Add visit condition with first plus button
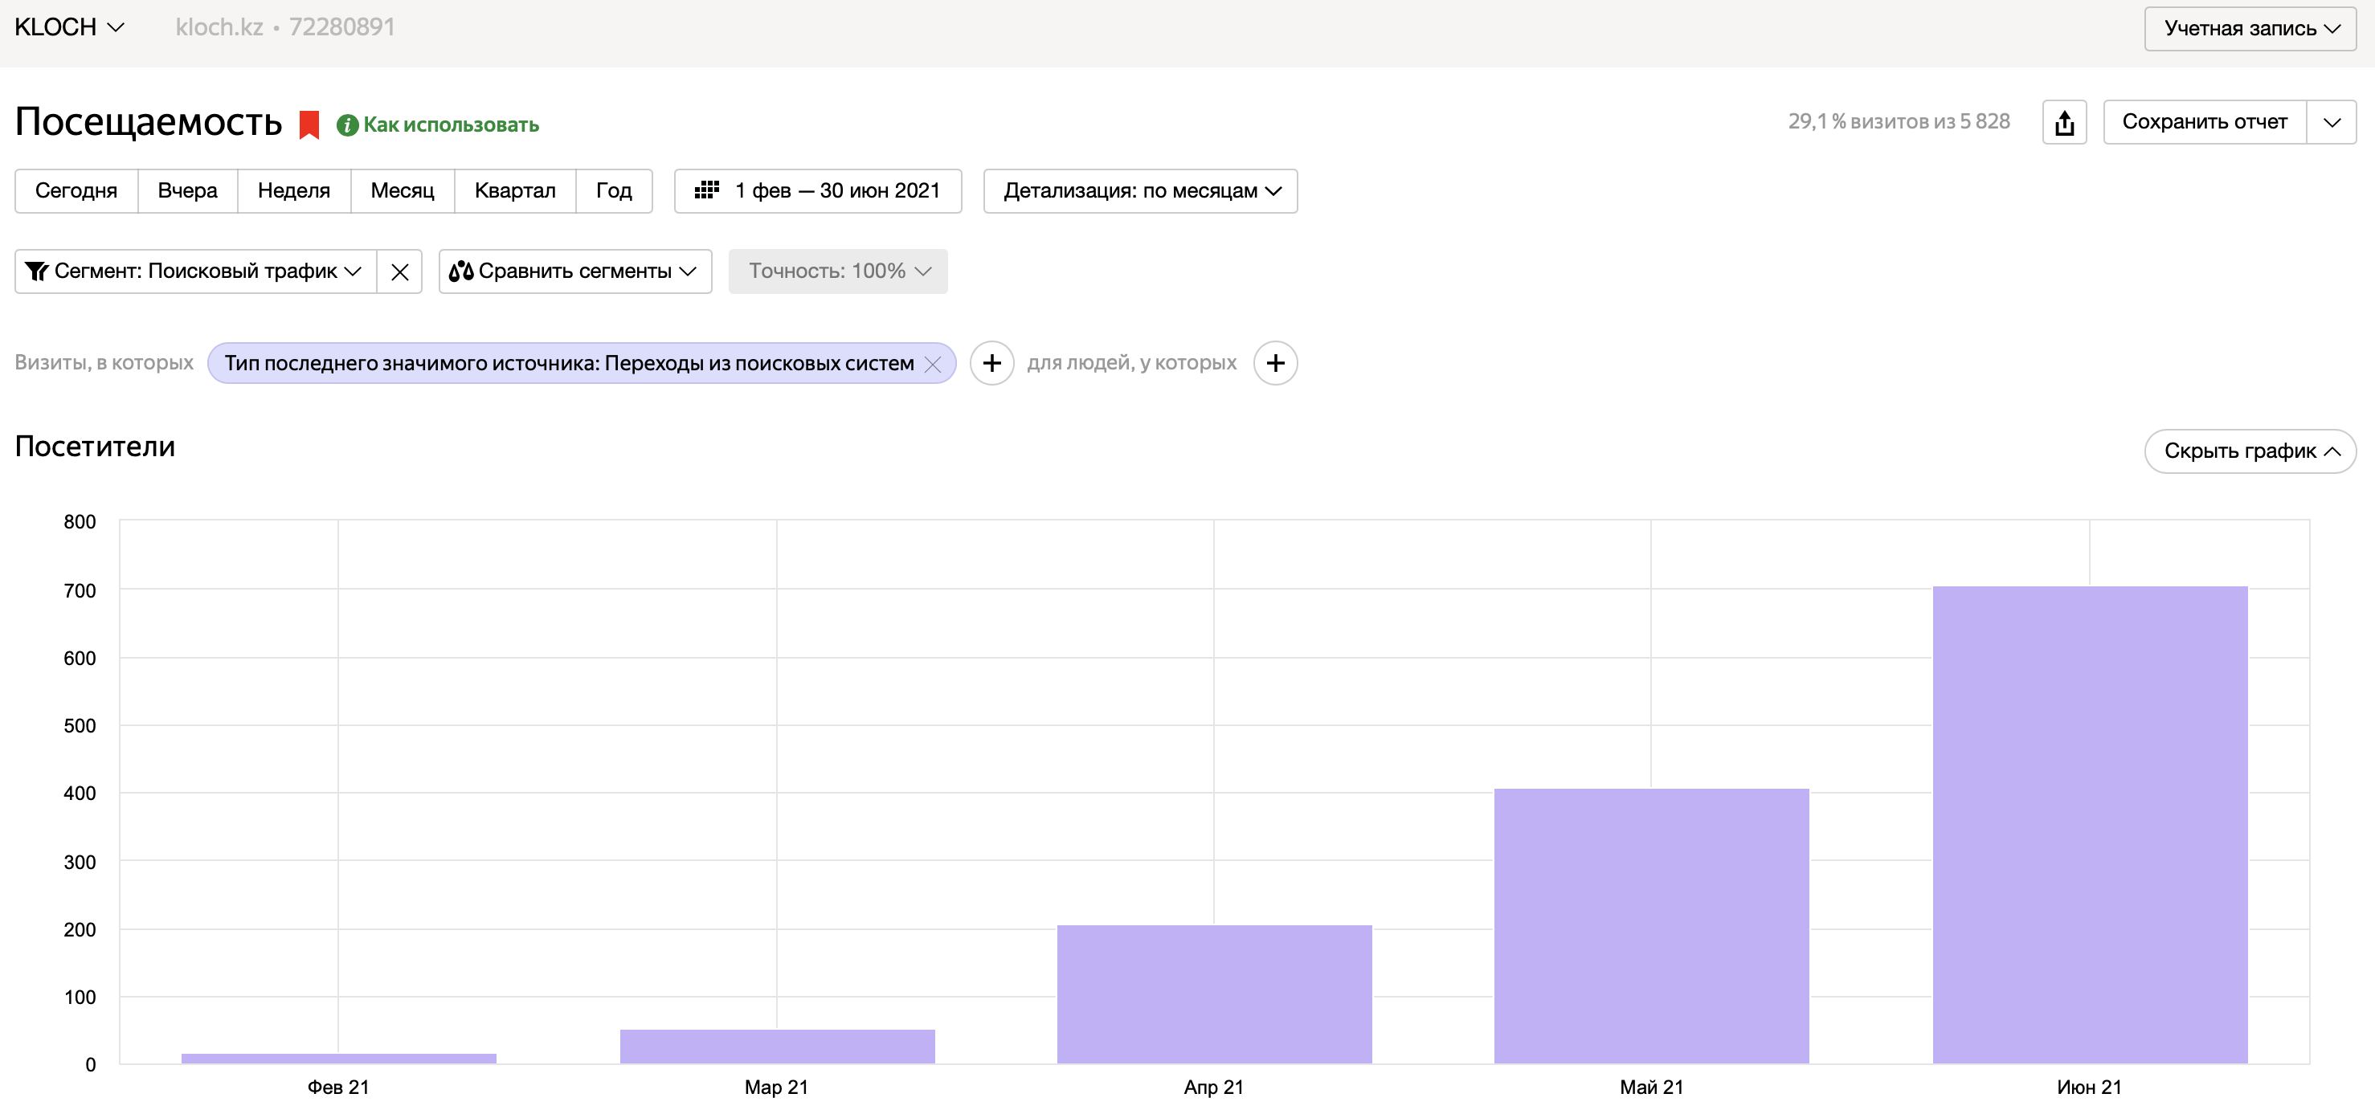This screenshot has width=2375, height=1110. point(991,363)
